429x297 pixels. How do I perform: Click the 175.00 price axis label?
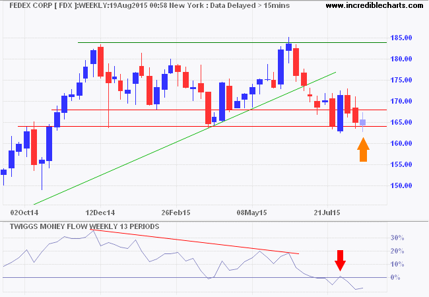pyautogui.click(x=401, y=80)
